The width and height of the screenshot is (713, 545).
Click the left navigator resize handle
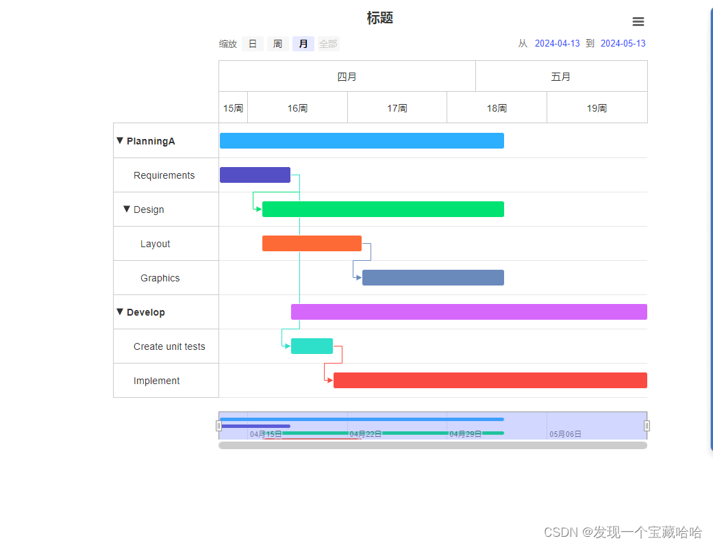tap(220, 425)
